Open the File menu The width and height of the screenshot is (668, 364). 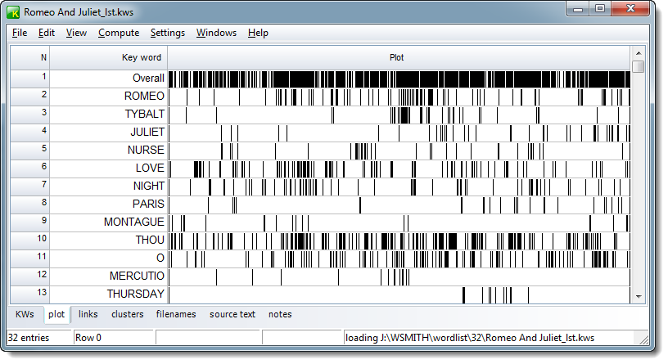[x=20, y=33]
